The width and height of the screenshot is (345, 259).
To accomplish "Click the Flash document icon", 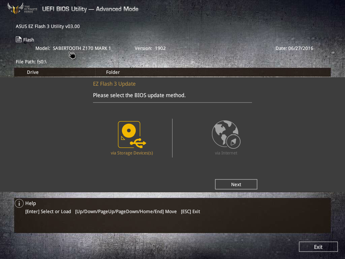I will (x=19, y=39).
